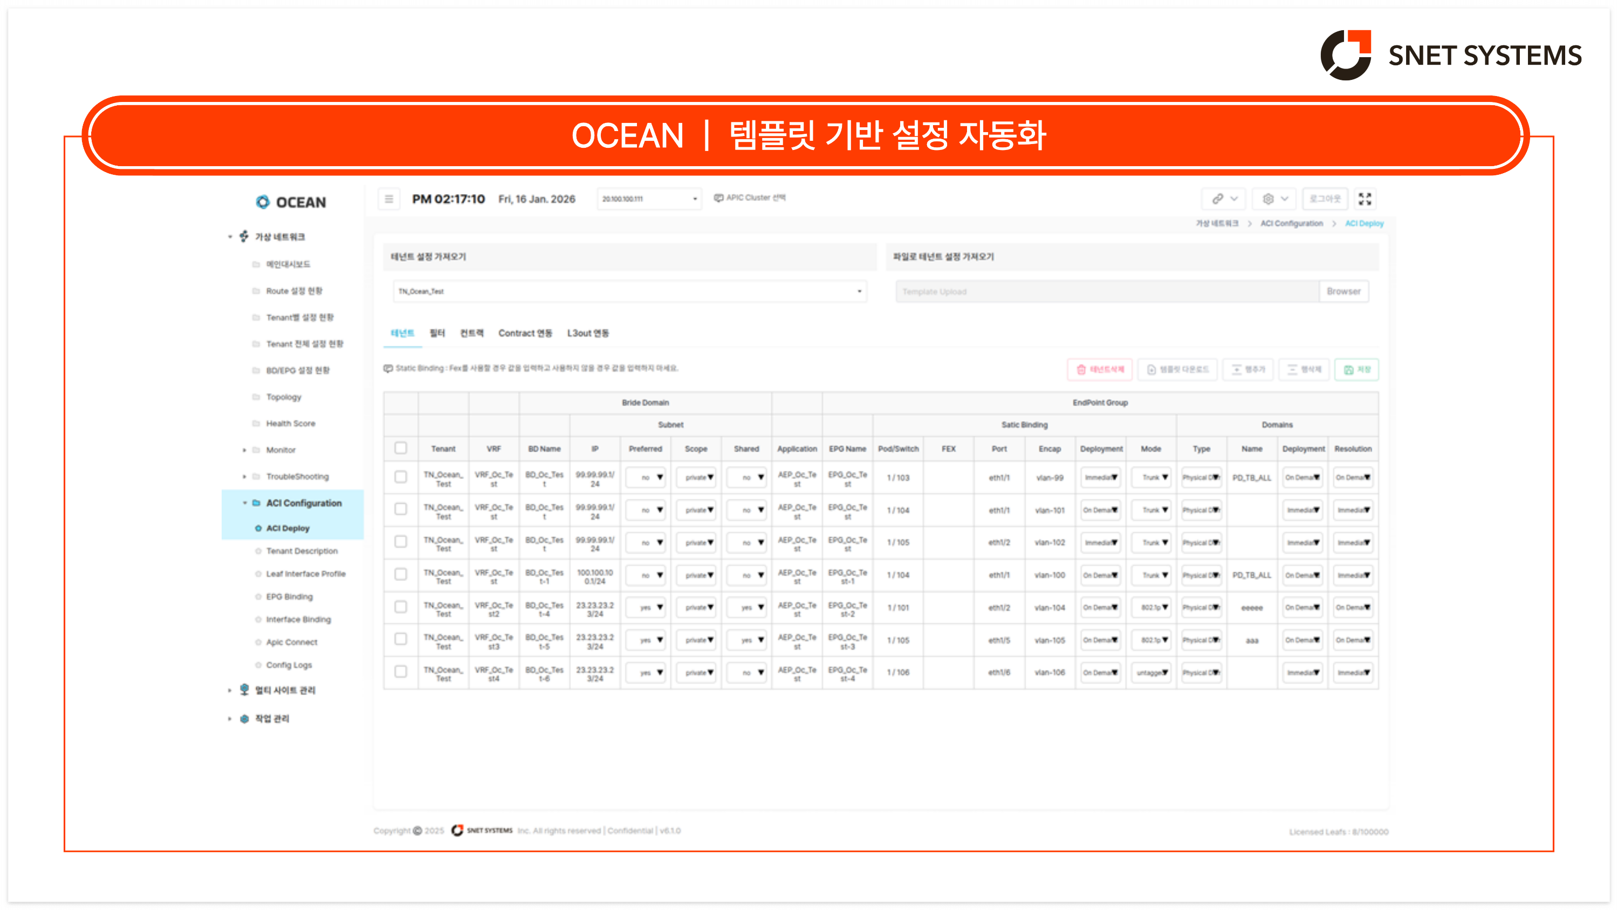
Task: Check the last row checkbox for vlan-106
Action: [400, 672]
